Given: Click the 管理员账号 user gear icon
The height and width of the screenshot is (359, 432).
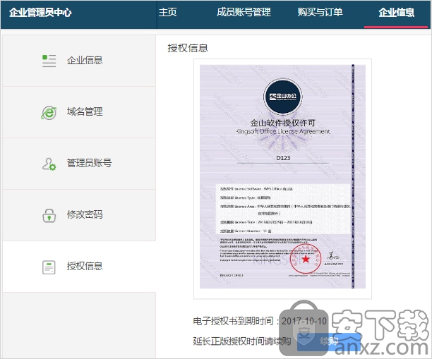Looking at the screenshot, I should click(x=49, y=164).
